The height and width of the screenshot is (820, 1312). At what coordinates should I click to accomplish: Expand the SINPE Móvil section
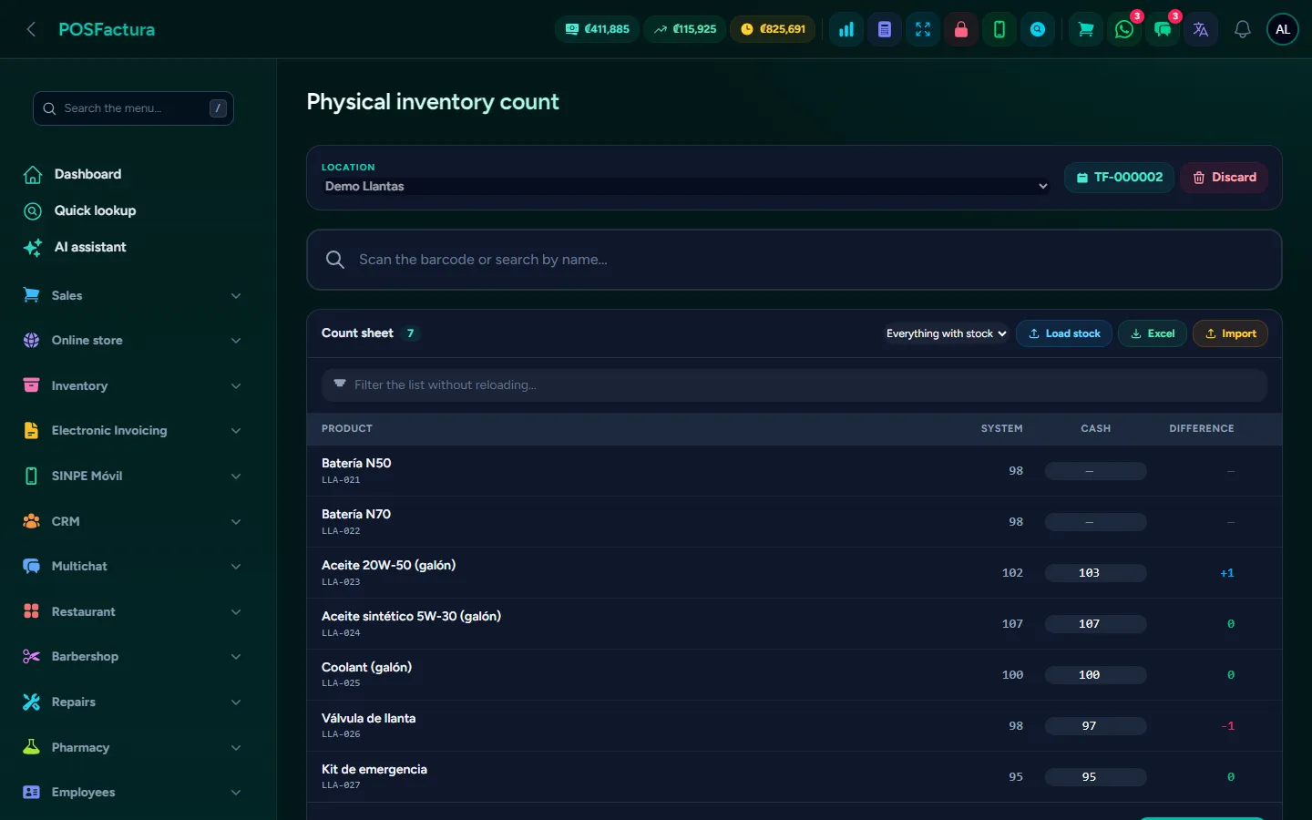133,476
